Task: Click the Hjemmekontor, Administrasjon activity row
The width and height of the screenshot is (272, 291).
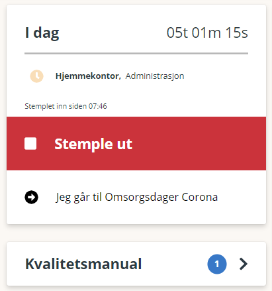Action: [136, 76]
